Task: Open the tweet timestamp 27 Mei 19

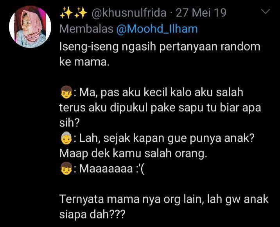Action: pos(201,13)
